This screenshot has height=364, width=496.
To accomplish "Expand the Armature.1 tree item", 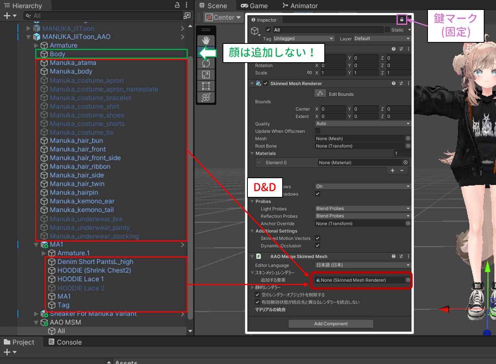I will [44, 253].
